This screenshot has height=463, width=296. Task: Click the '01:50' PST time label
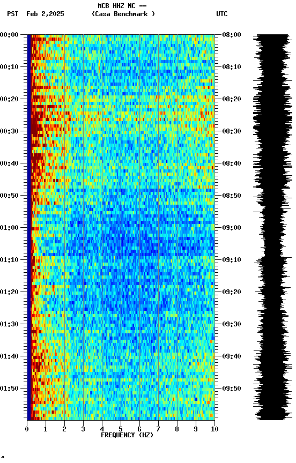pyautogui.click(x=9, y=389)
